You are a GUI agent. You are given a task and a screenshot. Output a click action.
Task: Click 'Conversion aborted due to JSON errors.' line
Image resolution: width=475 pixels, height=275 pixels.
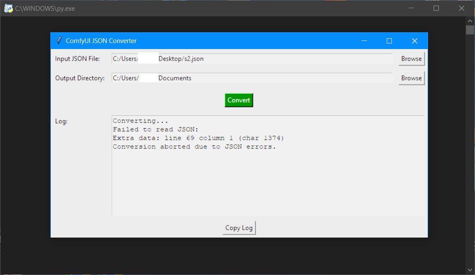pos(194,147)
